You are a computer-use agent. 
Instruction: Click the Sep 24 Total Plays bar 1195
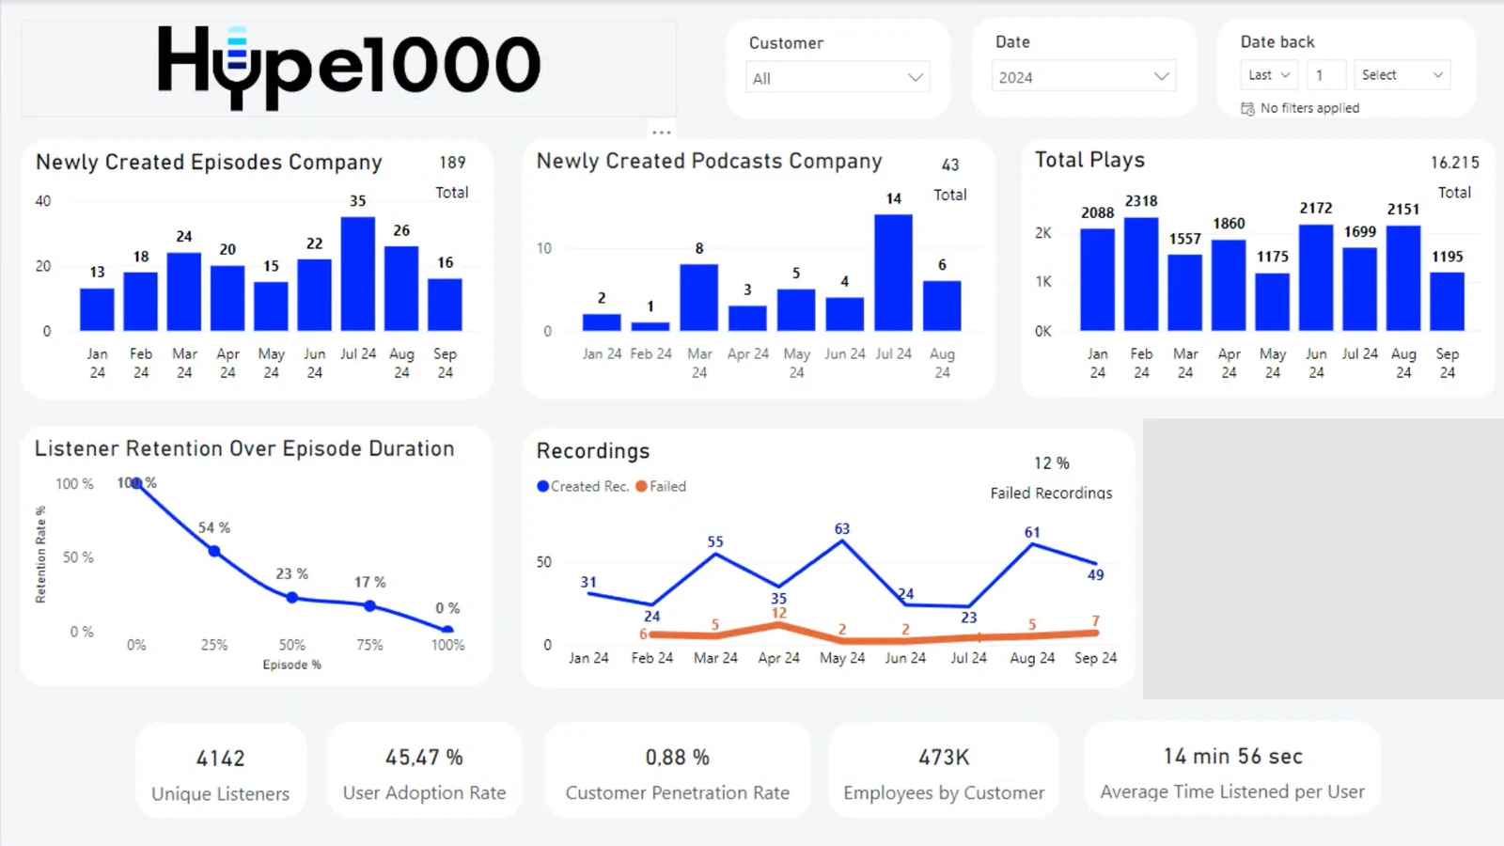click(1448, 302)
